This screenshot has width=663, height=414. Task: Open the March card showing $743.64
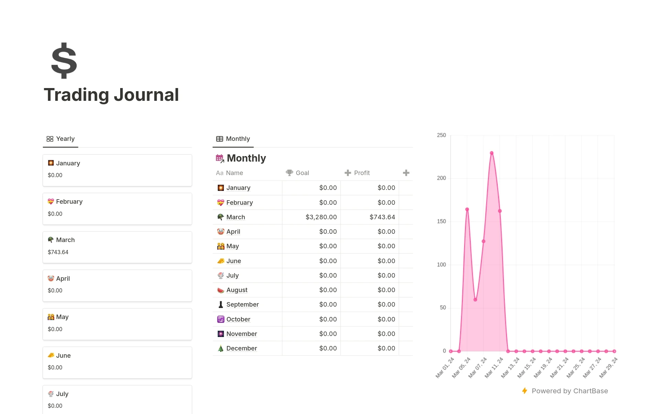pyautogui.click(x=117, y=247)
